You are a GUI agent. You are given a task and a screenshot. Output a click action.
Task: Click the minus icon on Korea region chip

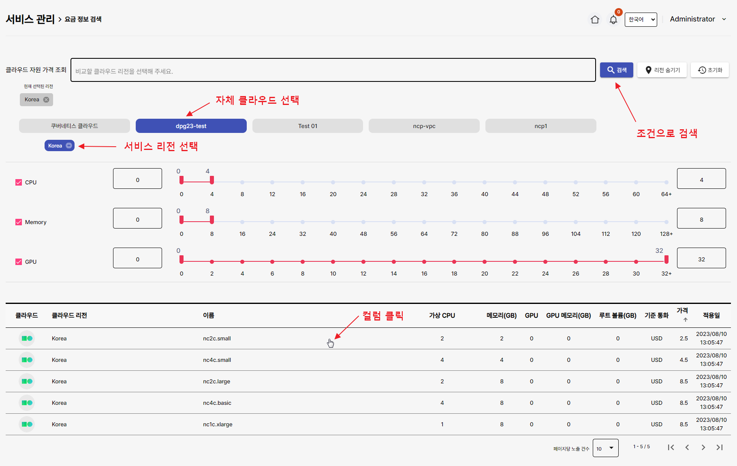tap(69, 145)
